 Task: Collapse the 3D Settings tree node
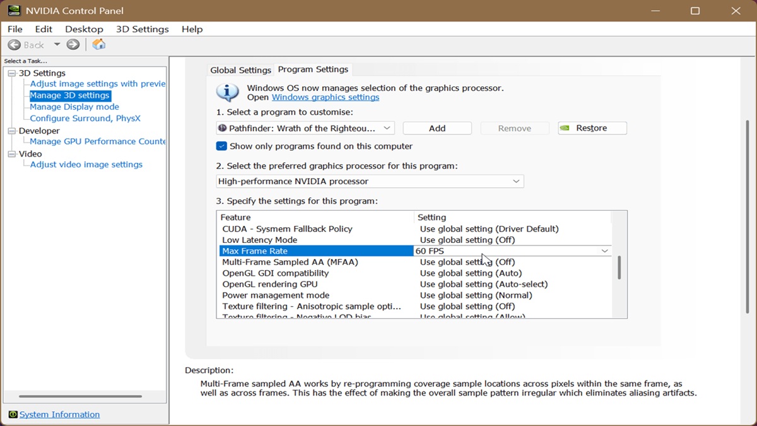[x=11, y=73]
